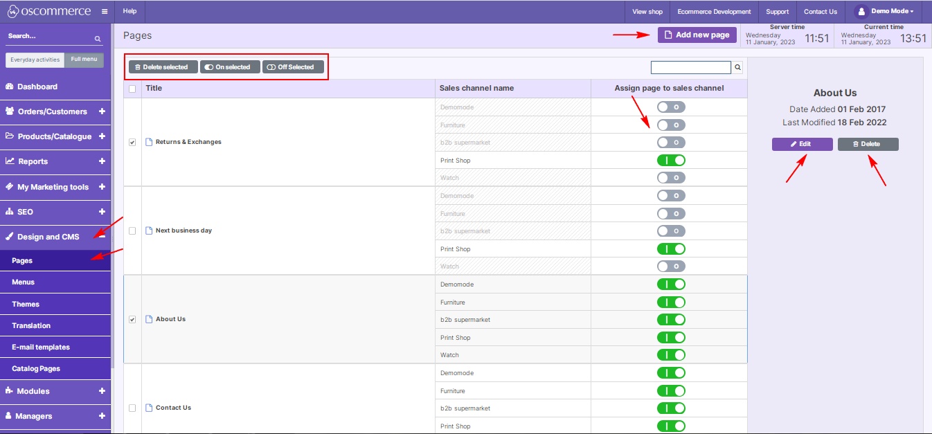
Task: Click Off Selected button
Action: pyautogui.click(x=293, y=67)
